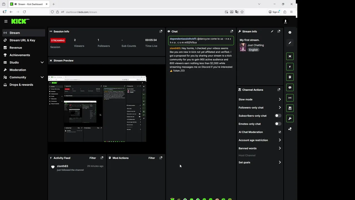
Task: Open the browser application menu
Action: coord(291,12)
